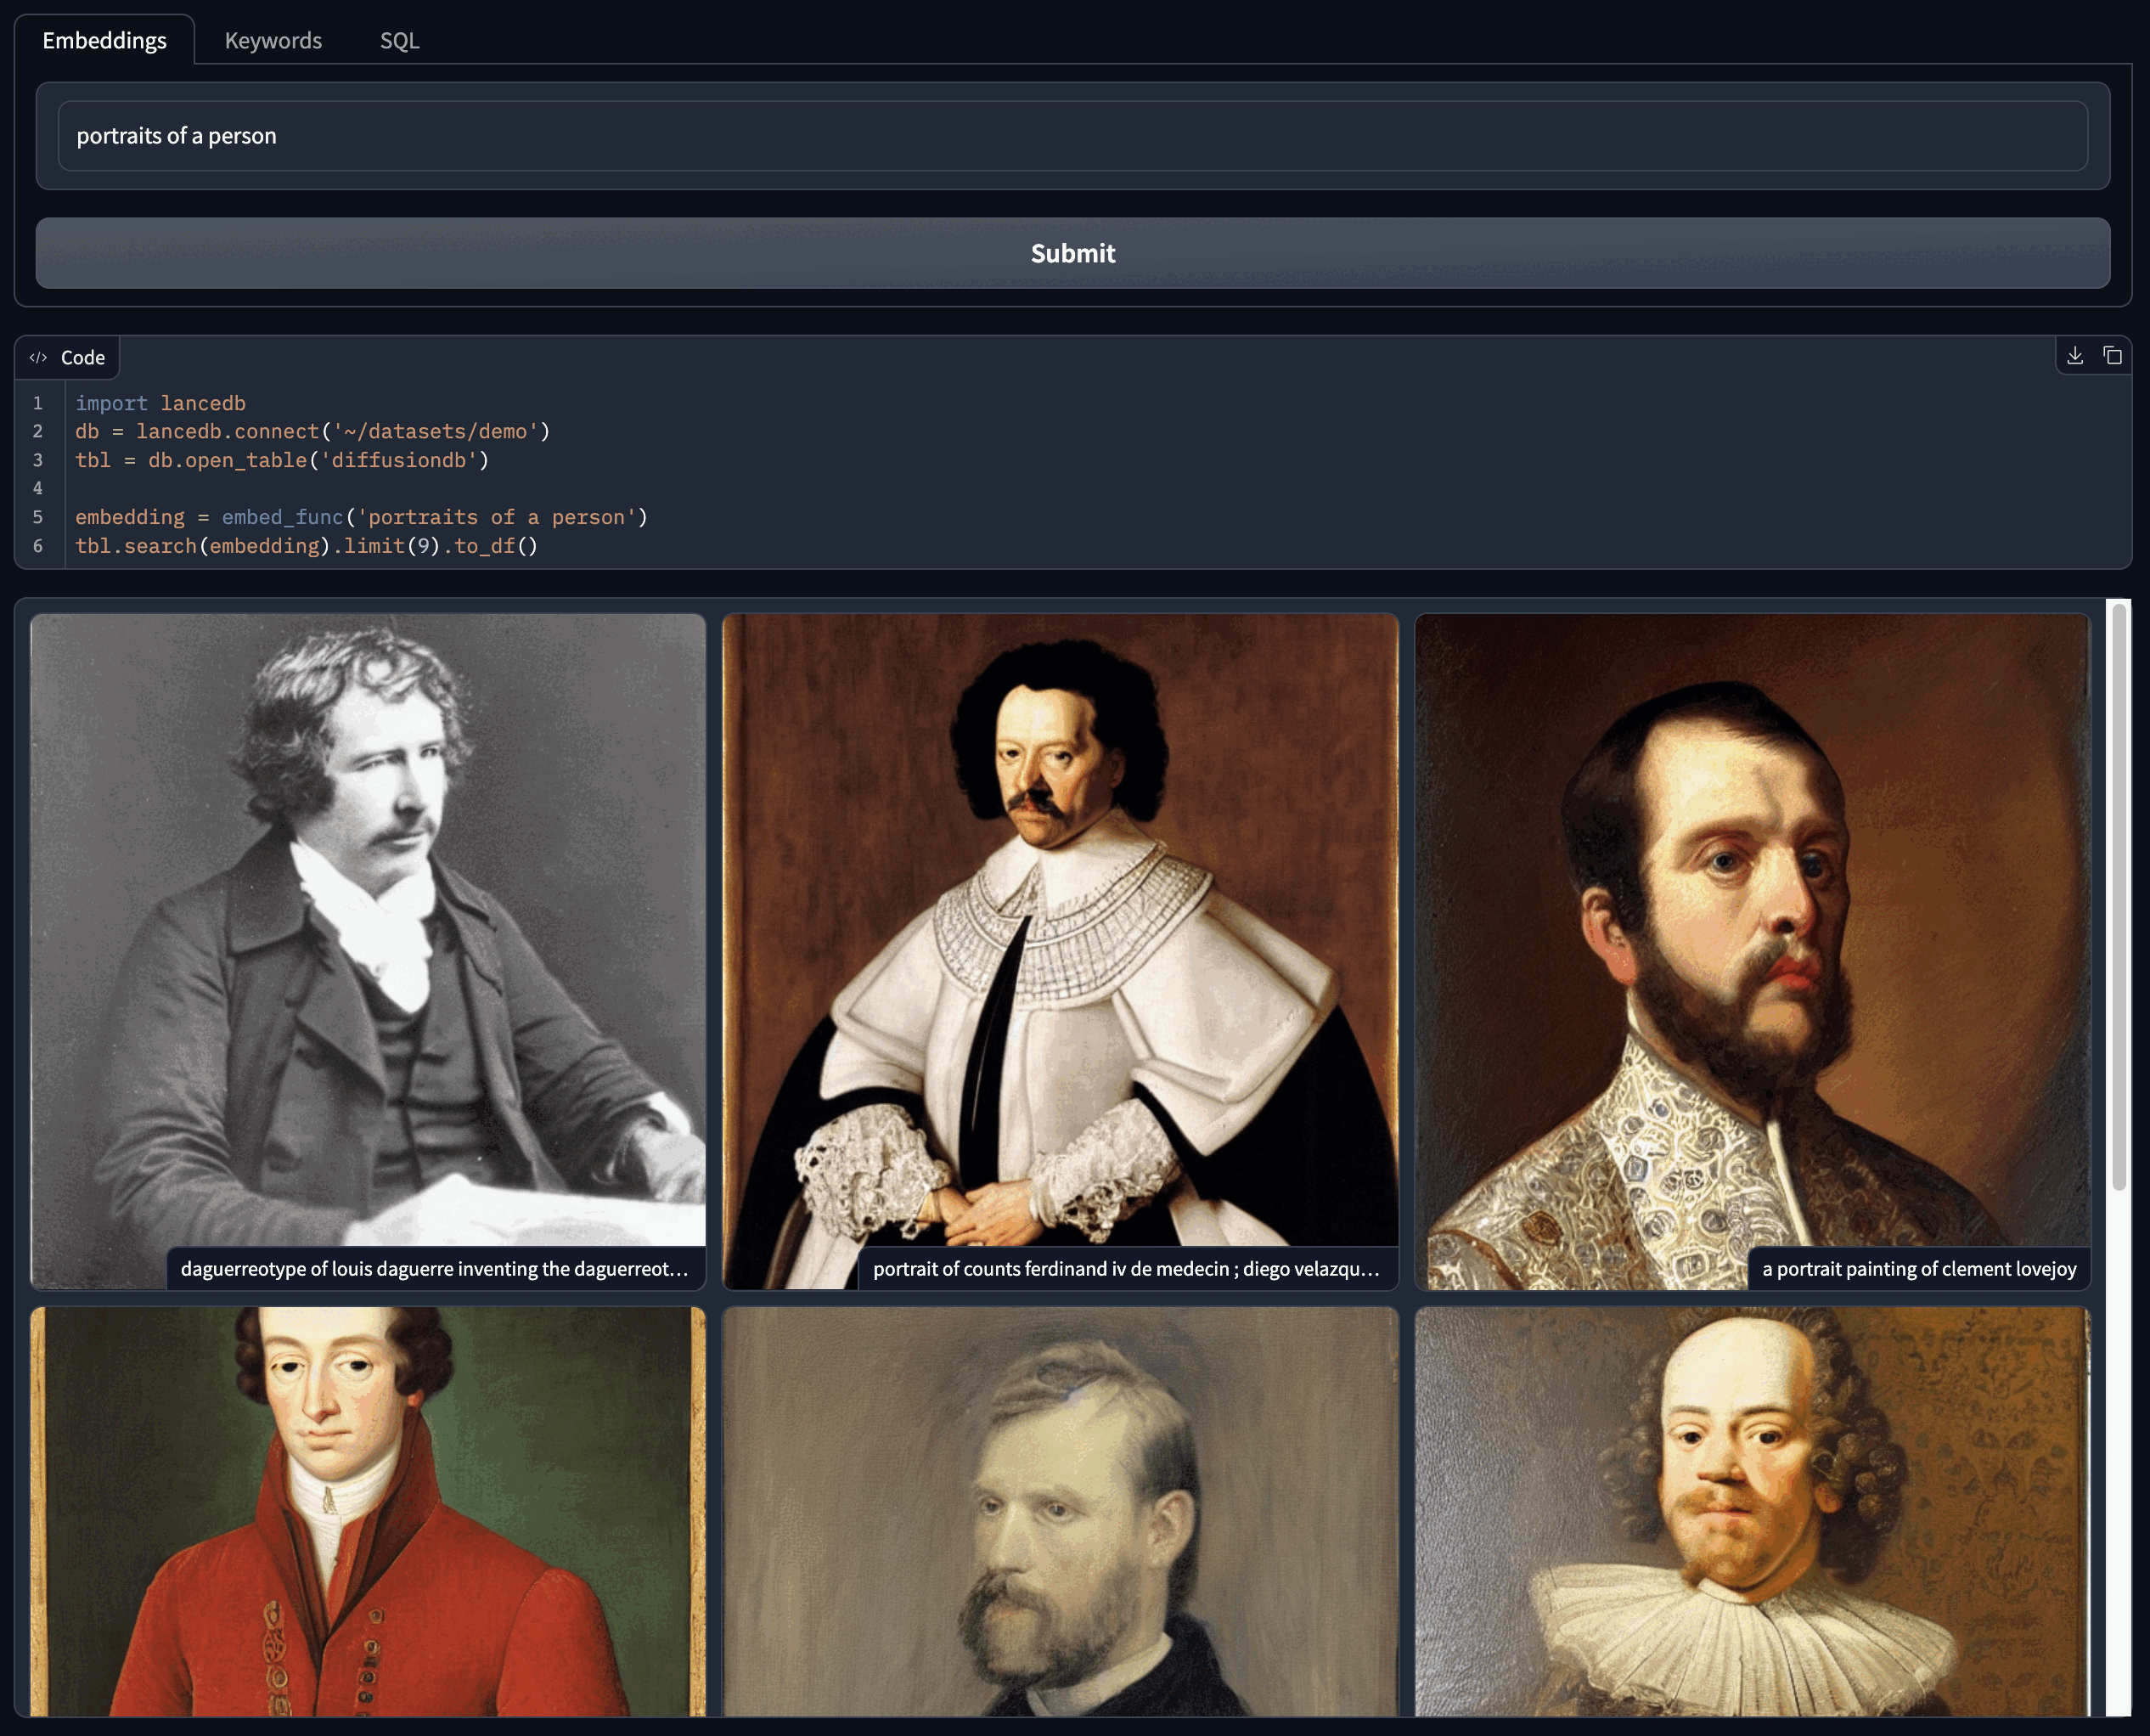Click the Code label icon

(38, 357)
